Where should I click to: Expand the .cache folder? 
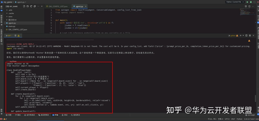[24, 13]
